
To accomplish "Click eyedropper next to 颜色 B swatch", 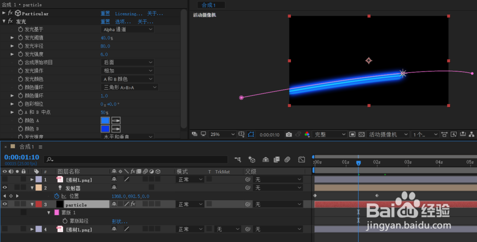I will pyautogui.click(x=116, y=129).
